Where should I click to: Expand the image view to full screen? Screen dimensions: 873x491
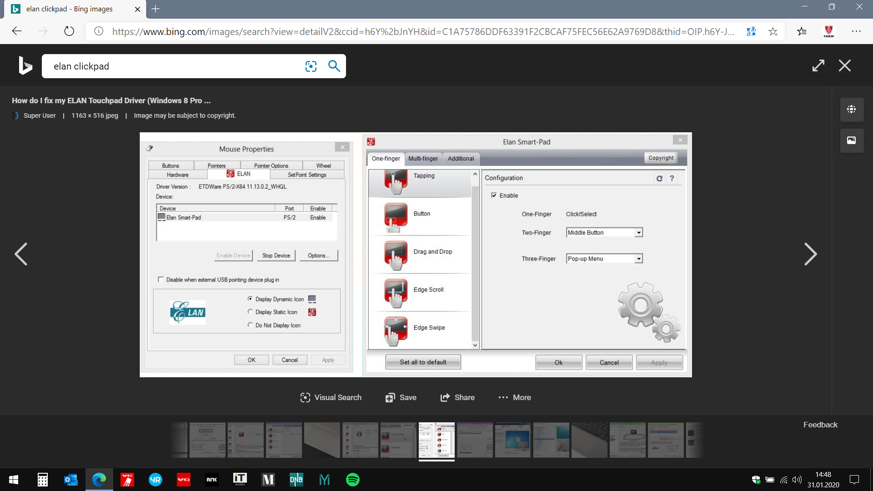tap(818, 65)
